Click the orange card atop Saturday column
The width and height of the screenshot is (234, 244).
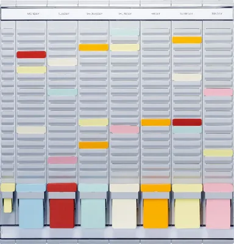pos(187,40)
